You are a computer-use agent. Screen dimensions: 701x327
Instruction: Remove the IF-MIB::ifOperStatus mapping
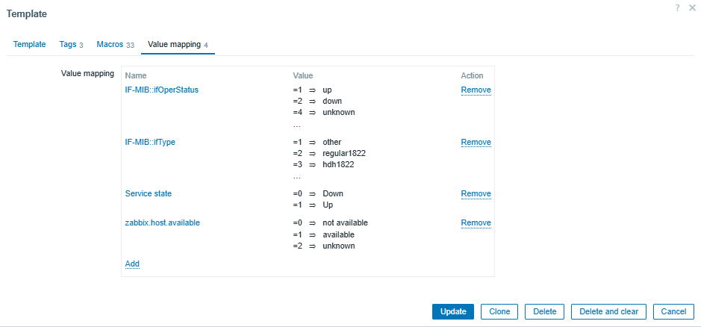(476, 90)
